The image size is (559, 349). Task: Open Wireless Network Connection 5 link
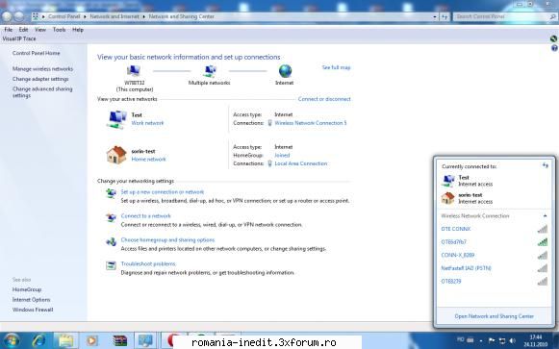pyautogui.click(x=311, y=123)
